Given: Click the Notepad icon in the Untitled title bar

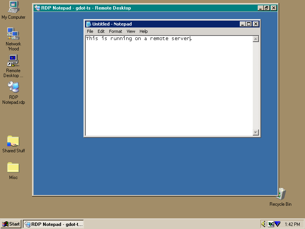Looking at the screenshot, I should pyautogui.click(x=88, y=24).
